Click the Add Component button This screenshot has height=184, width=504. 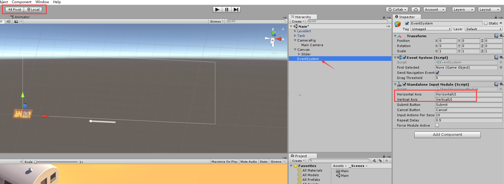coord(447,135)
